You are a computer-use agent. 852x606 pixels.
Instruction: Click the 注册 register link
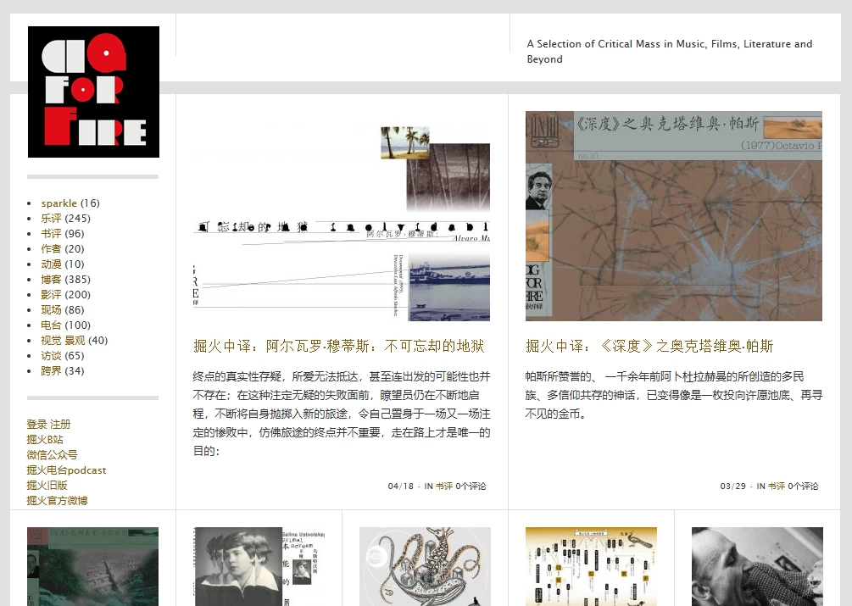click(x=60, y=425)
